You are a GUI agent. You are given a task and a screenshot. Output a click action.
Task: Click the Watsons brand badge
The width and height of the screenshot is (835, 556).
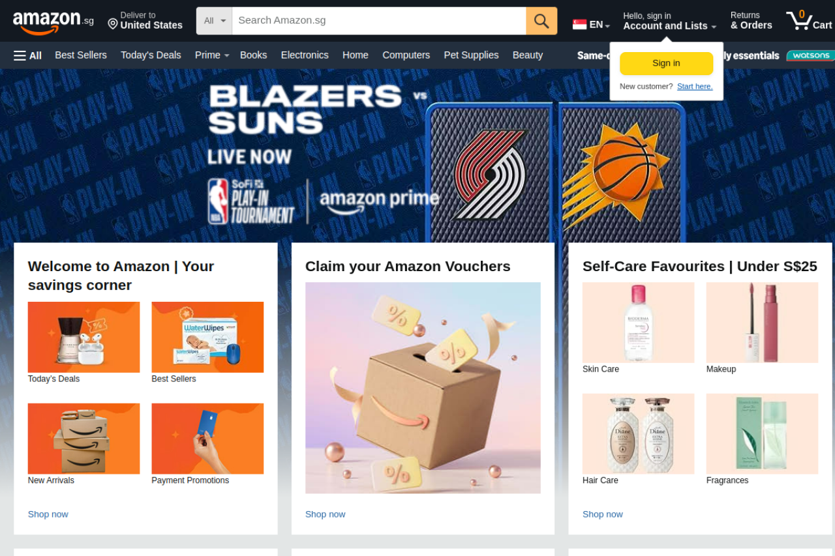pos(811,55)
